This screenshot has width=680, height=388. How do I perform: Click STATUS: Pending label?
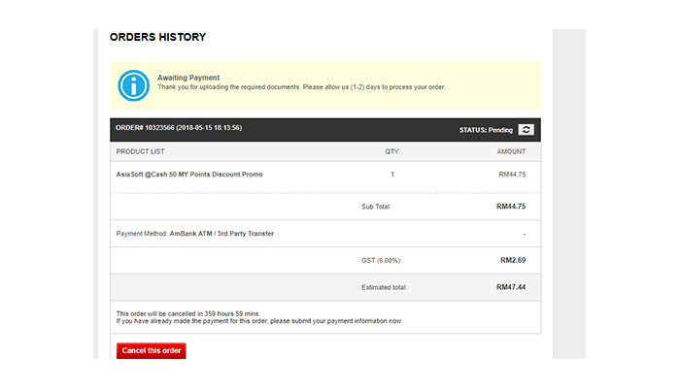click(x=486, y=130)
